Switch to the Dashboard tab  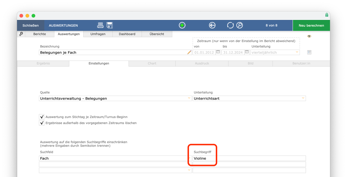pos(127,34)
